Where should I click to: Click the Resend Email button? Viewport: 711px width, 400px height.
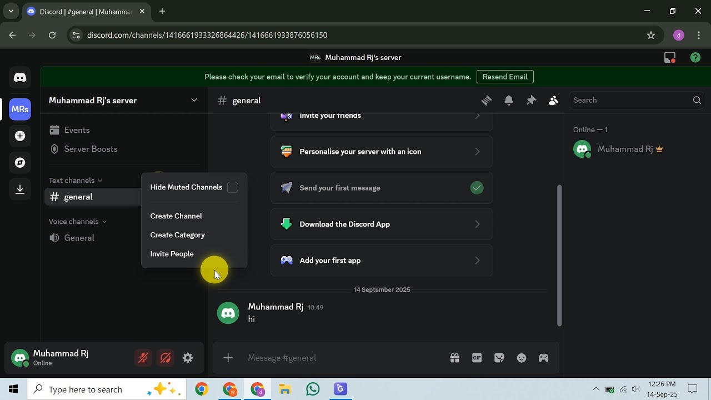(x=505, y=77)
